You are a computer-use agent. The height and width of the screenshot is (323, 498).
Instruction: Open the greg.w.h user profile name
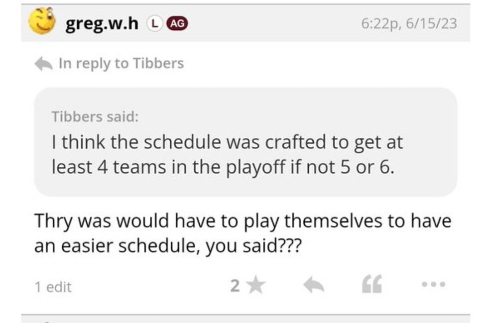pyautogui.click(x=102, y=23)
